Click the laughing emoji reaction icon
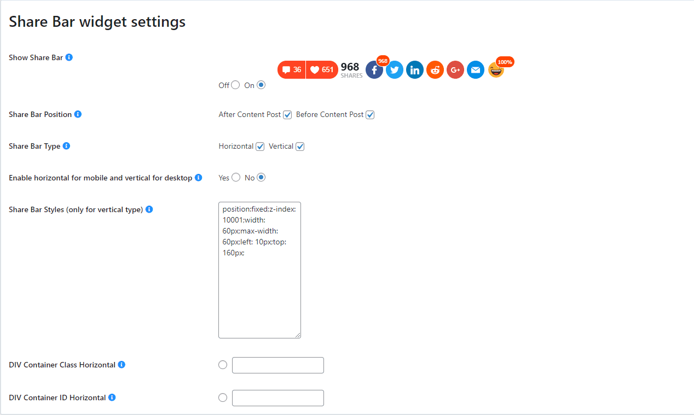 [496, 70]
